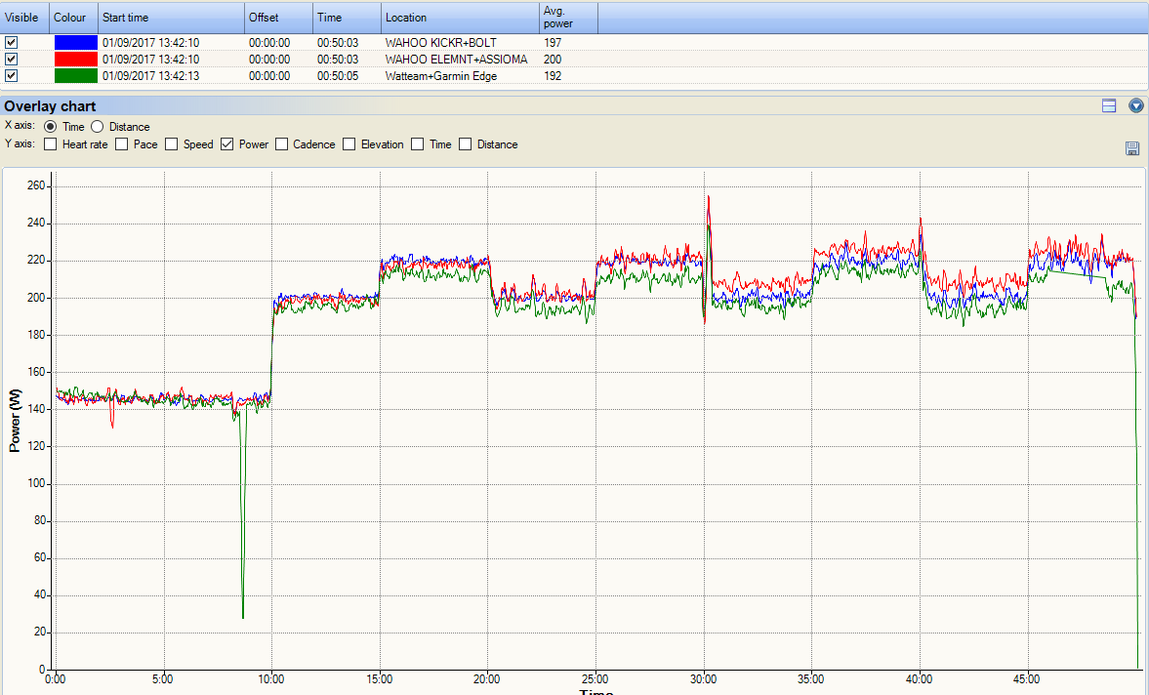Sort by the Location column header
The width and height of the screenshot is (1149, 695).
point(460,18)
